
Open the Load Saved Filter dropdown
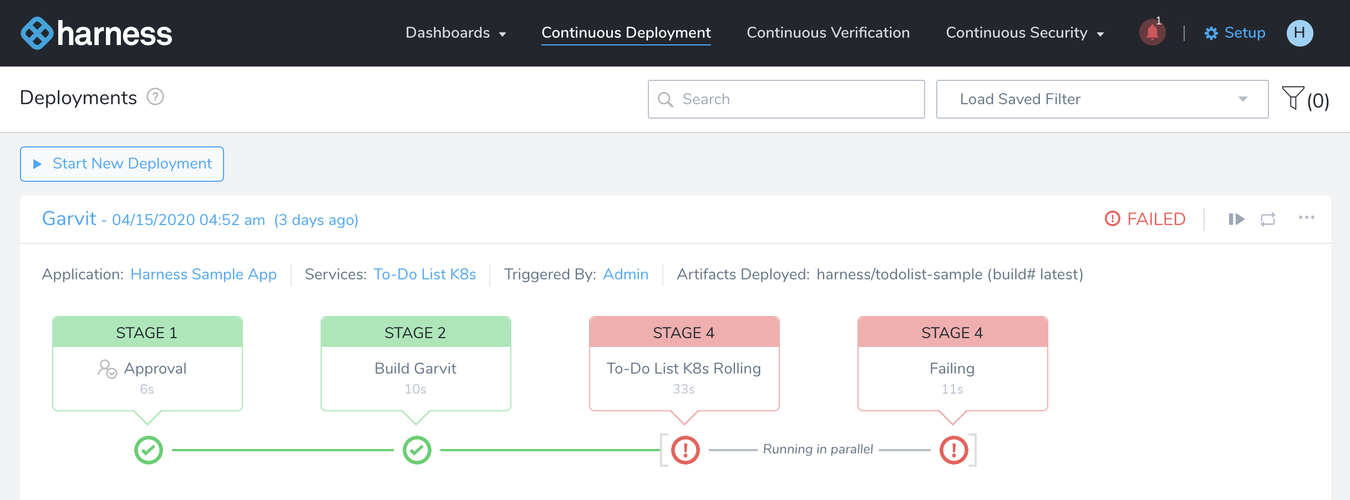pos(1102,99)
